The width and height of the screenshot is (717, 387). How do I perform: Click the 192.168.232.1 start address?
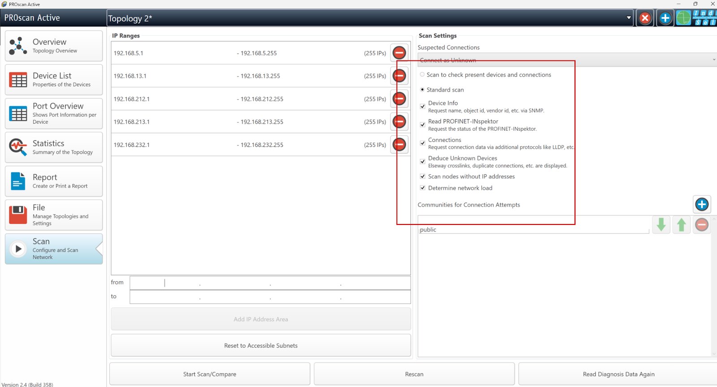(x=132, y=145)
